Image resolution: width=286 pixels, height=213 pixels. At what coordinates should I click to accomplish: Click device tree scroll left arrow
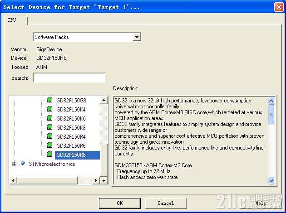pos(13,180)
